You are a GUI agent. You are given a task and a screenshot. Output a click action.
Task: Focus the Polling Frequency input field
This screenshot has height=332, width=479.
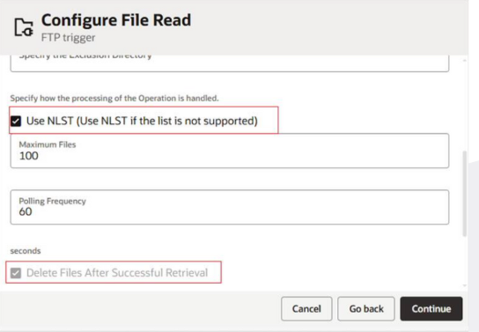(230, 207)
